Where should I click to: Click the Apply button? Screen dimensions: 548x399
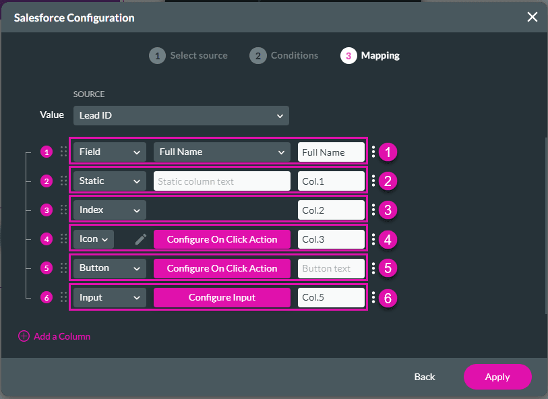tap(497, 377)
